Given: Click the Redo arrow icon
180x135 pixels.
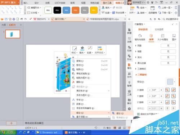Looking at the screenshot, I should pos(26,19).
